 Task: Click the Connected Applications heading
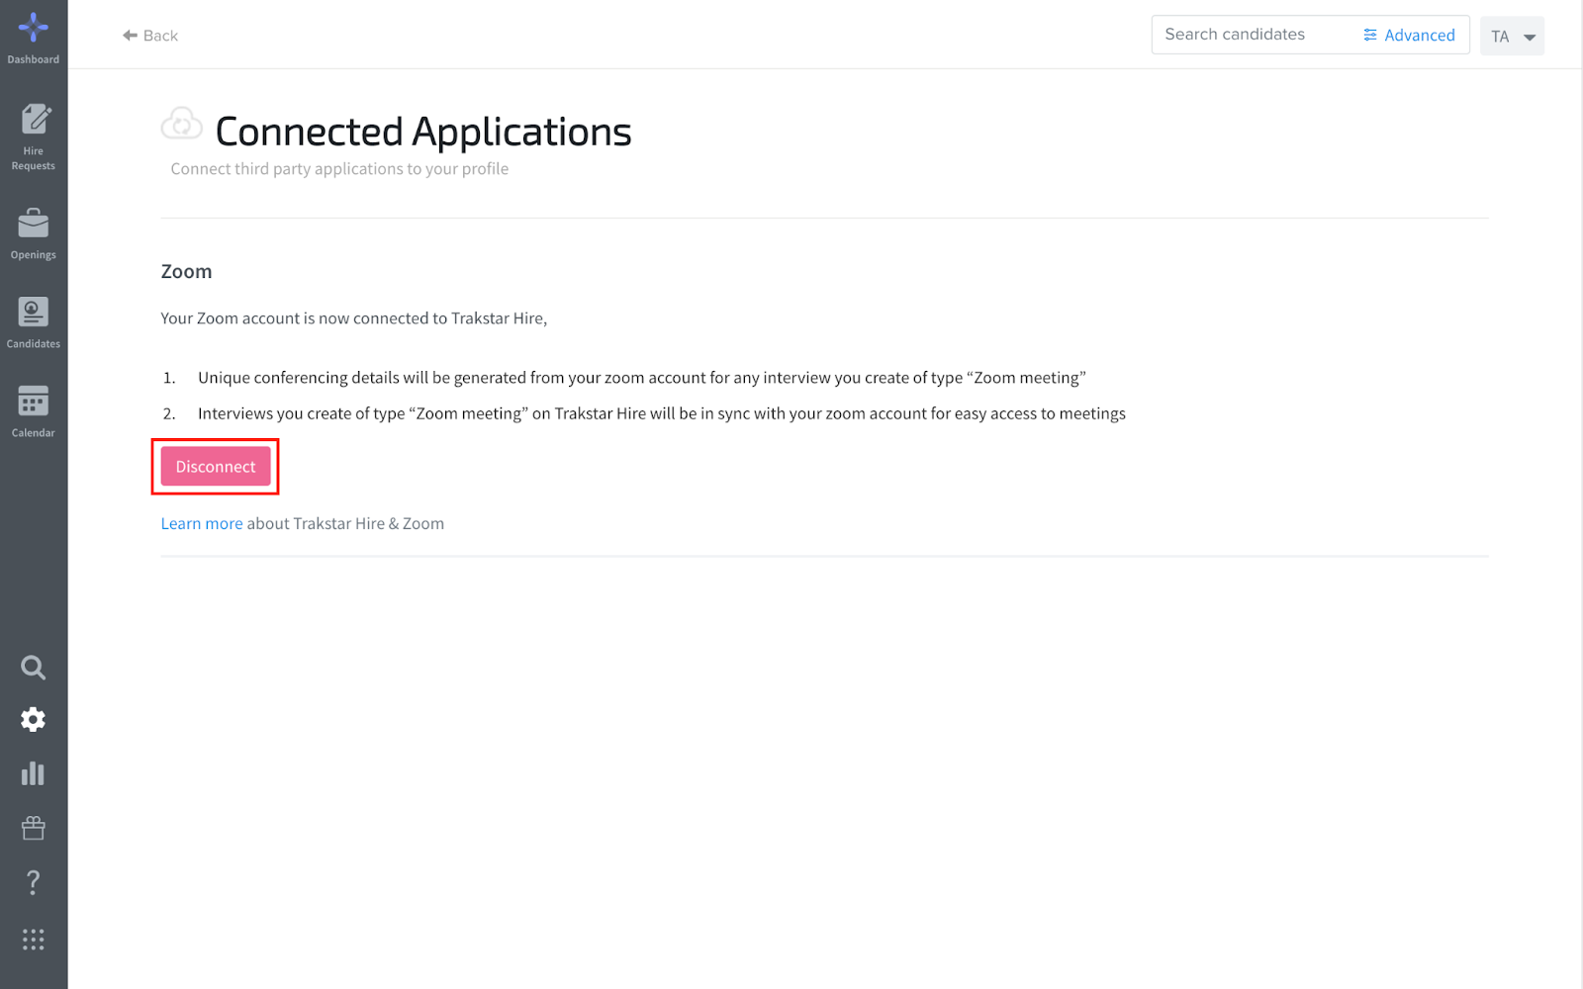[x=423, y=132]
